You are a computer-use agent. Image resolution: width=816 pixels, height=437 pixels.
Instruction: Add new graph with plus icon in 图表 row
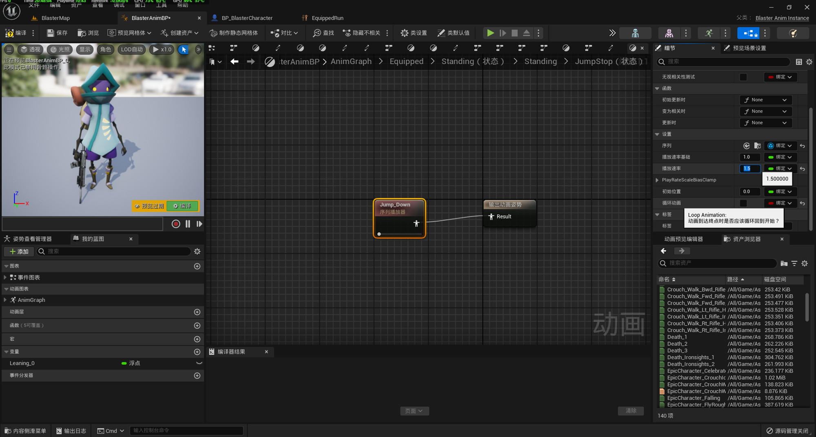(197, 266)
